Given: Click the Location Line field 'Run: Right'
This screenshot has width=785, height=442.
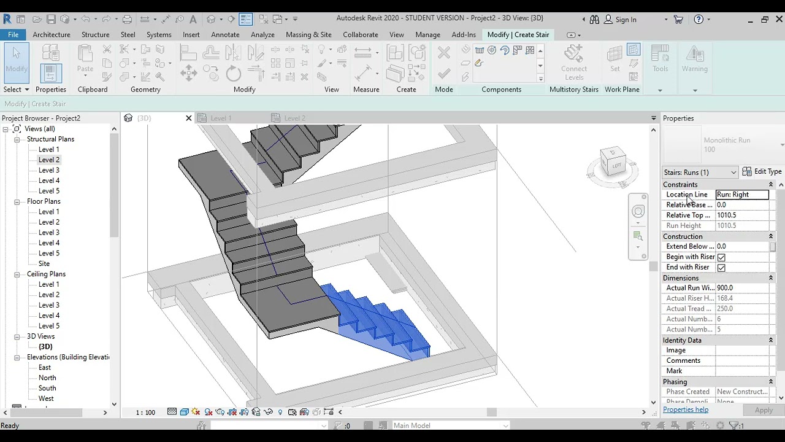Looking at the screenshot, I should point(742,195).
